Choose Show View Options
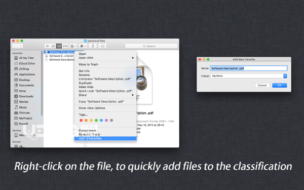Image resolution: width=304 pixels, height=190 pixels. (x=105, y=108)
